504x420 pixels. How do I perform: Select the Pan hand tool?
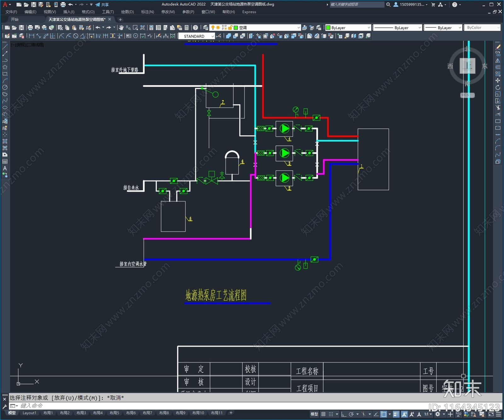[x=121, y=28]
